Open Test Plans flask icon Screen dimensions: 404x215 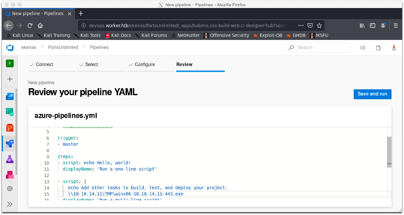coord(10,159)
